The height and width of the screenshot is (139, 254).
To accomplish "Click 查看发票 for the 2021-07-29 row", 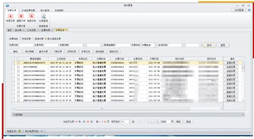I will [x=231, y=63].
